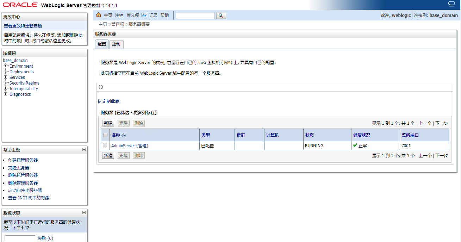Image resolution: width=461 pixels, height=242 pixels.
Task: Click the Oracle logo ring icon
Action: (451, 4)
